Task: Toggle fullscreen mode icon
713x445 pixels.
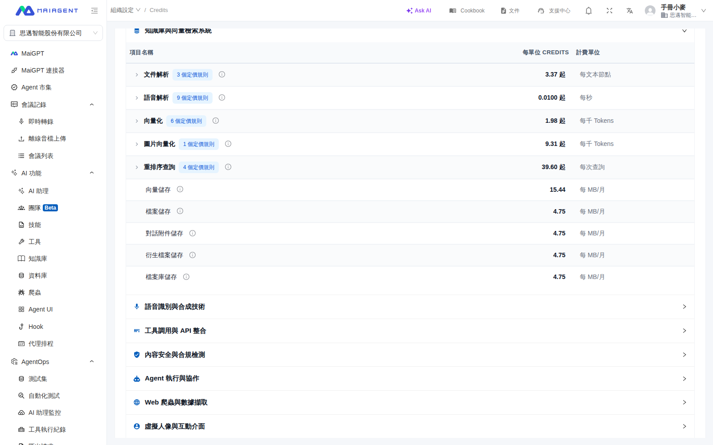Action: point(609,11)
